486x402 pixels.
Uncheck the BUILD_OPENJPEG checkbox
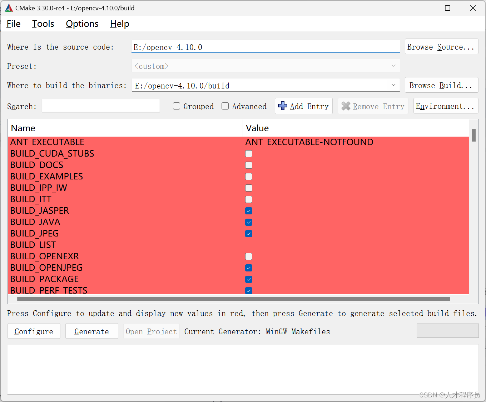click(x=249, y=268)
